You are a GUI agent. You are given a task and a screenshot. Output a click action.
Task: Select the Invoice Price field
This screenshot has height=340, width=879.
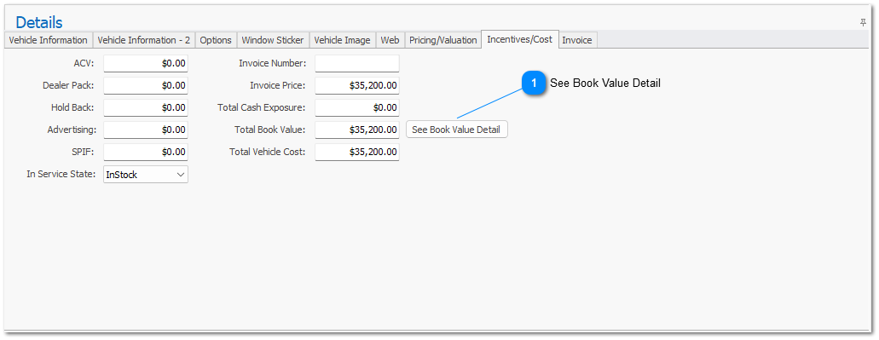(x=357, y=85)
